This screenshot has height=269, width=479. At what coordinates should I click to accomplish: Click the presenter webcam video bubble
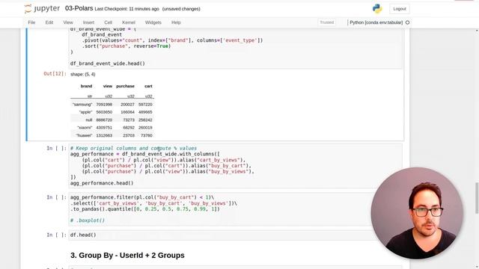(x=417, y=213)
